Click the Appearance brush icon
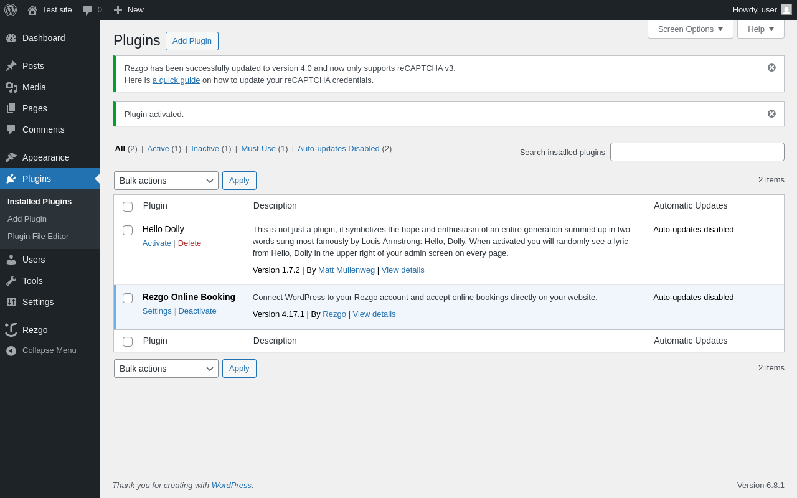797x498 pixels. (x=11, y=157)
